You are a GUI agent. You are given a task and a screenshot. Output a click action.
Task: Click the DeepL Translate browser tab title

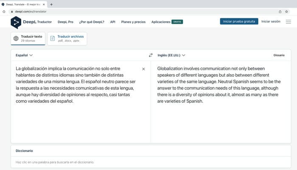pyautogui.click(x=23, y=4)
